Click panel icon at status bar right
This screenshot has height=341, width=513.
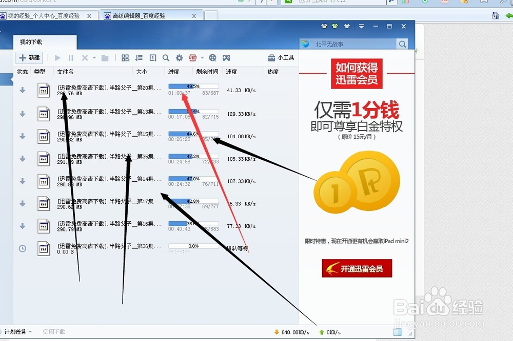398,332
